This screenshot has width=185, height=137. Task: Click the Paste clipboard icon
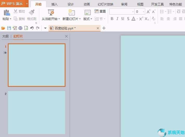(7, 12)
